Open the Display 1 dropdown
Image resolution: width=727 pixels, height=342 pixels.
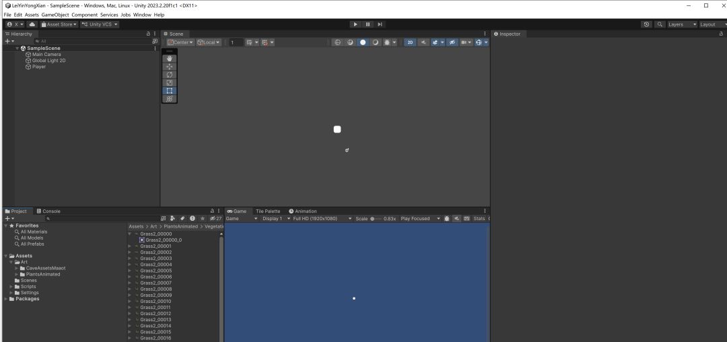pos(275,218)
